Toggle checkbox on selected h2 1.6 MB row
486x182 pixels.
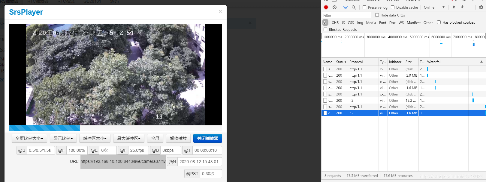pos(325,113)
